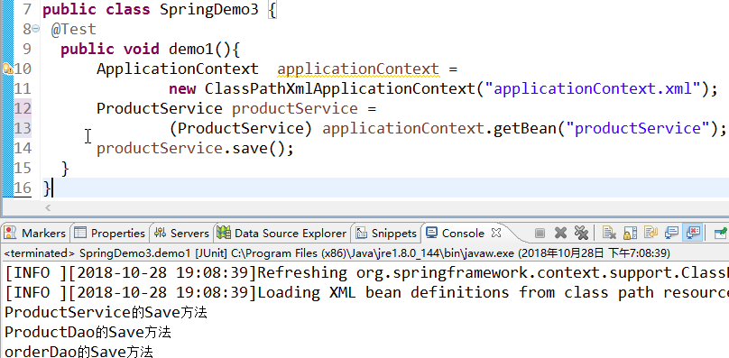Open the Properties tab
Image resolution: width=729 pixels, height=358 pixels.
point(110,233)
